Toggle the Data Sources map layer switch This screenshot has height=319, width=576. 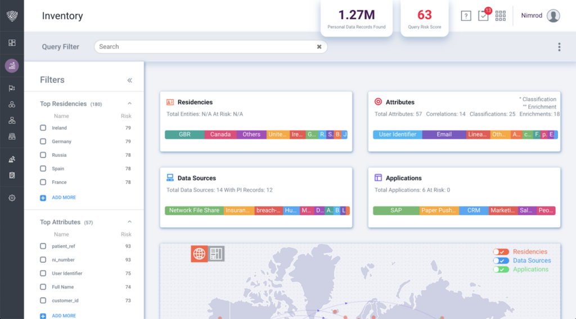point(501,261)
